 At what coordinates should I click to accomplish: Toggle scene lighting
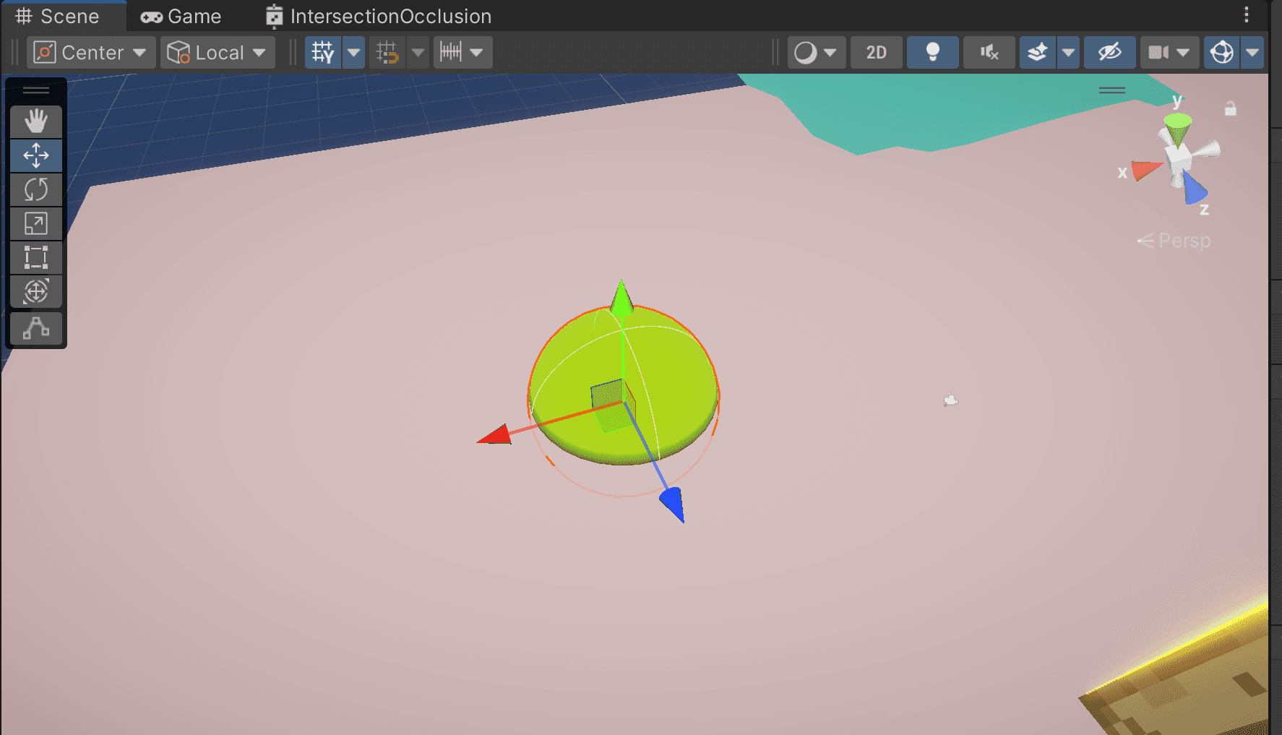click(x=933, y=53)
